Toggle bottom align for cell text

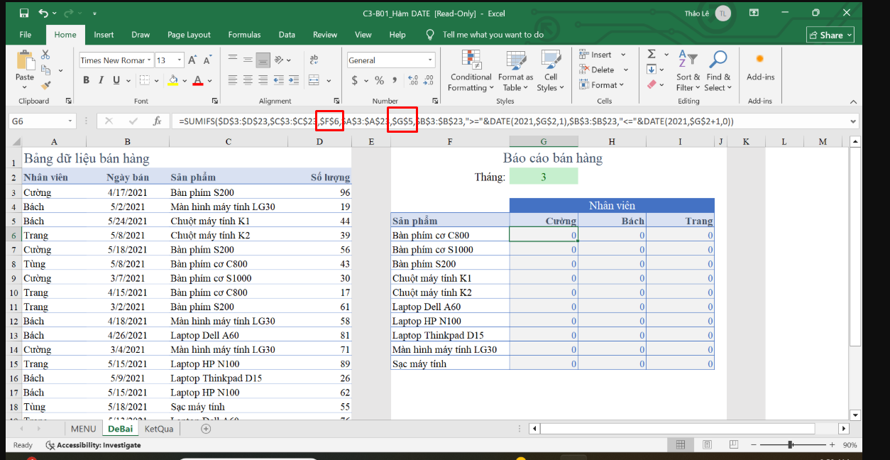coord(263,60)
